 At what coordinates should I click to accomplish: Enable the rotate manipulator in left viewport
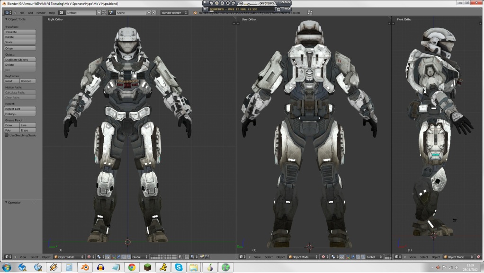pyautogui.click(x=124, y=257)
